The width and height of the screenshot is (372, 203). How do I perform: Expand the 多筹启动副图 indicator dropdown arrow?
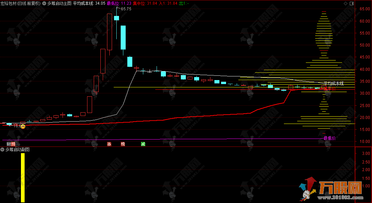3,150
